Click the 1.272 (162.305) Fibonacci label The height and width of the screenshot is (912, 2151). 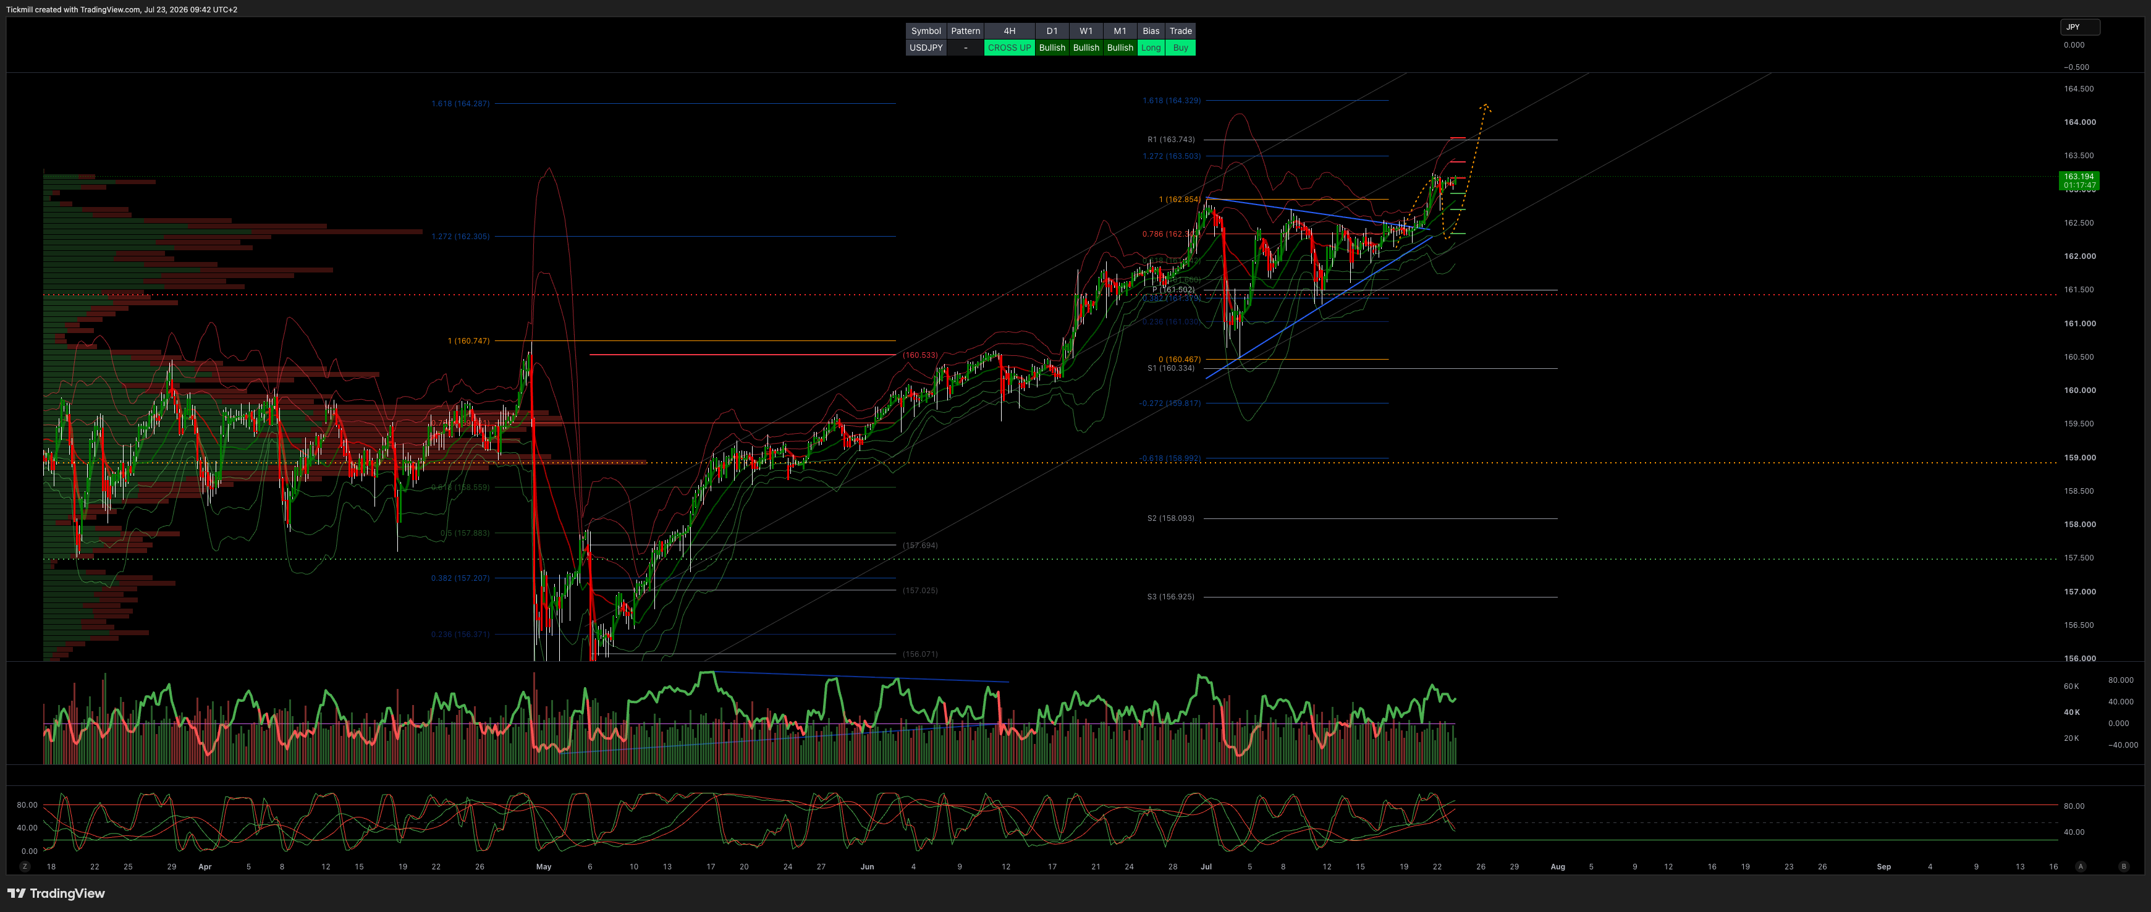pos(460,237)
